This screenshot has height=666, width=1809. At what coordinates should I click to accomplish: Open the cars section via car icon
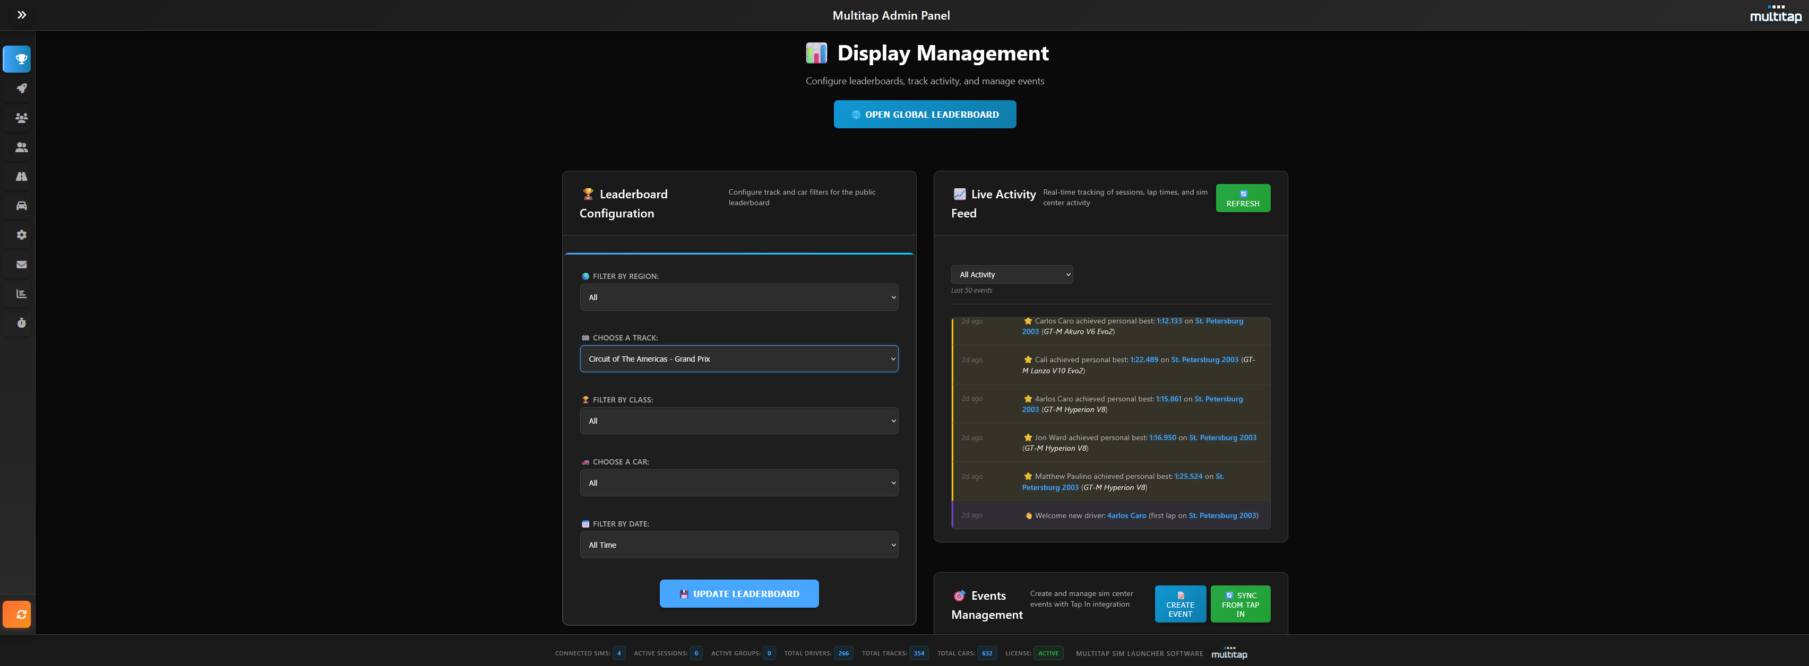(x=18, y=206)
